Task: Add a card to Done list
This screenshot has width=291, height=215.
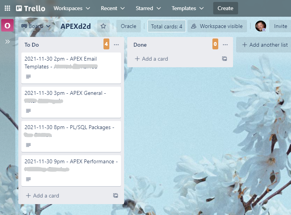Action: pos(151,59)
